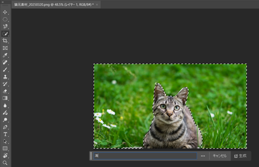The height and width of the screenshot is (167, 259).
Task: Select the Frame tool
Action: point(5,48)
